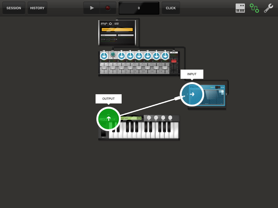Click the green preset display on RS3 keyboard
The width and height of the screenshot is (278, 208).
(x=131, y=118)
